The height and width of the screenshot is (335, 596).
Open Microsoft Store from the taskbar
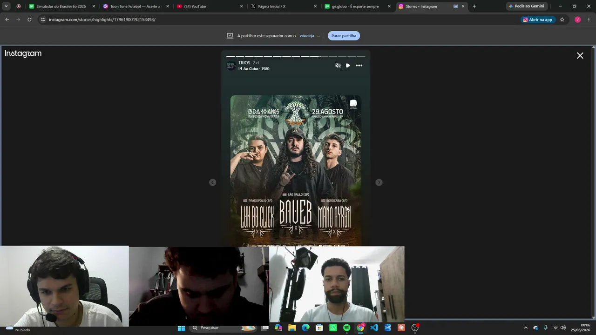point(319,328)
